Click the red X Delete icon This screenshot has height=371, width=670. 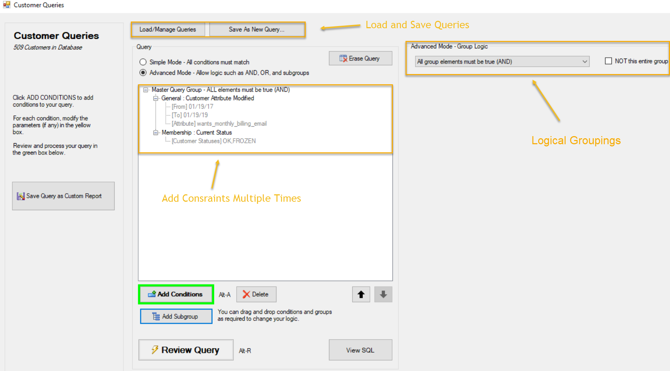click(246, 294)
